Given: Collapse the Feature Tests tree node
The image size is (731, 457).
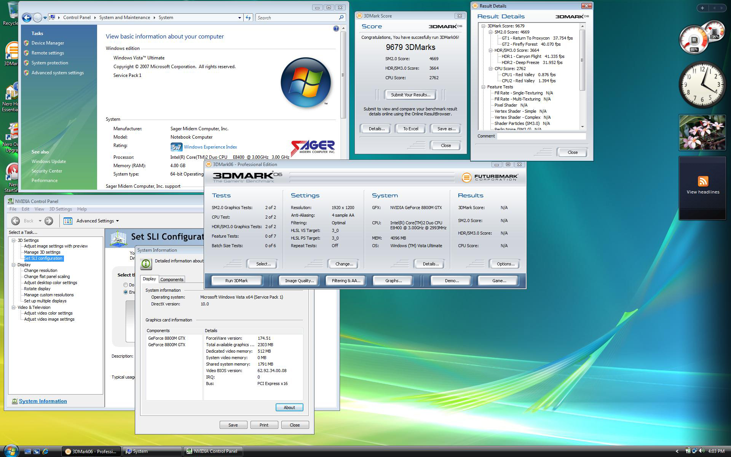Looking at the screenshot, I should [x=483, y=87].
